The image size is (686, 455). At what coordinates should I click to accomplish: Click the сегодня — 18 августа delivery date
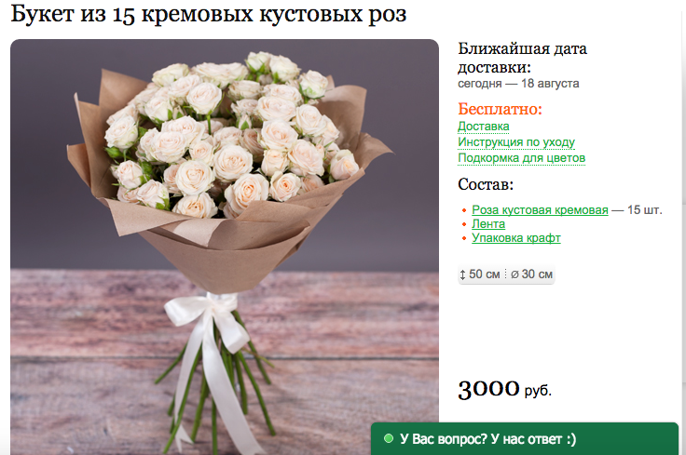point(518,84)
